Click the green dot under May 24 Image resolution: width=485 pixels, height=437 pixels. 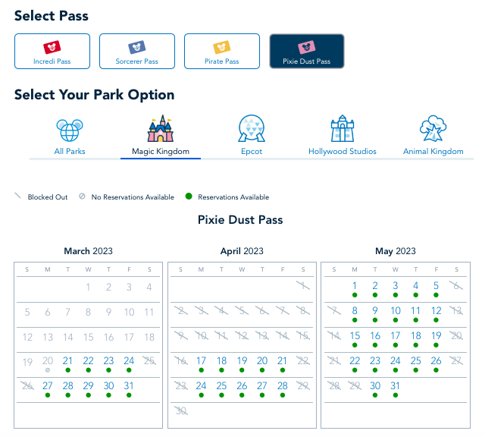tap(396, 370)
